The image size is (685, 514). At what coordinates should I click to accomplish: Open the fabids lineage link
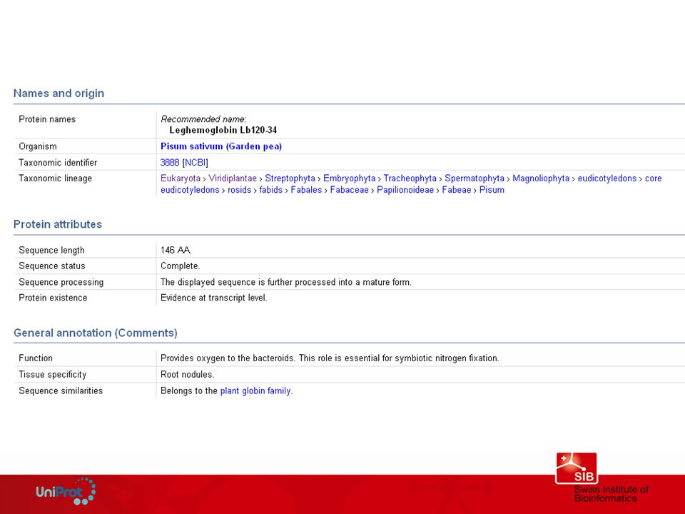pos(271,190)
